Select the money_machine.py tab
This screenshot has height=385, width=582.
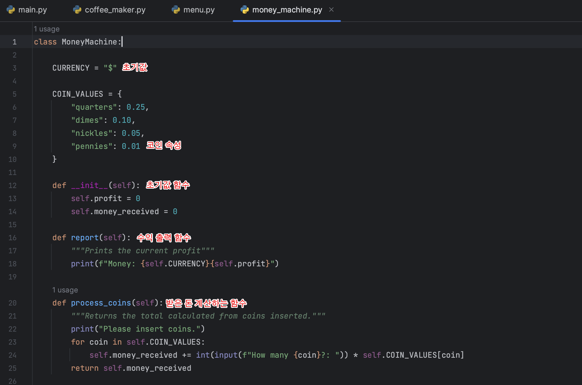pos(287,10)
